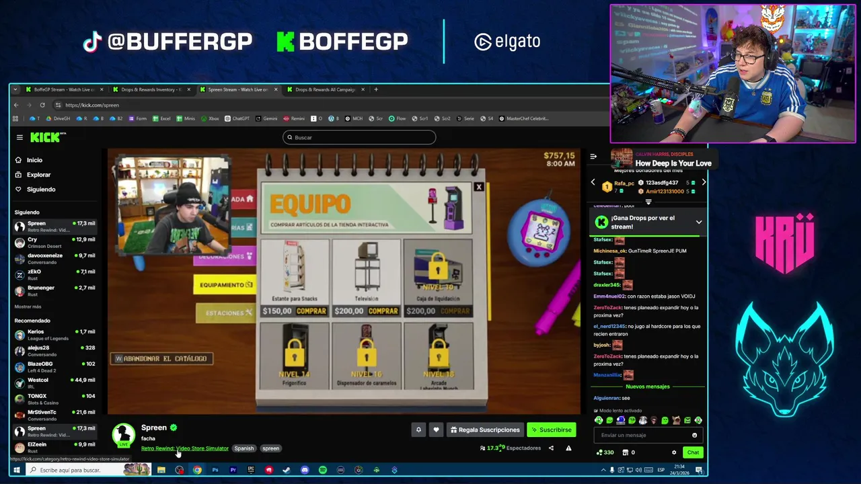Open chat settings gear
Screen dimensions: 861x484
pyautogui.click(x=674, y=452)
